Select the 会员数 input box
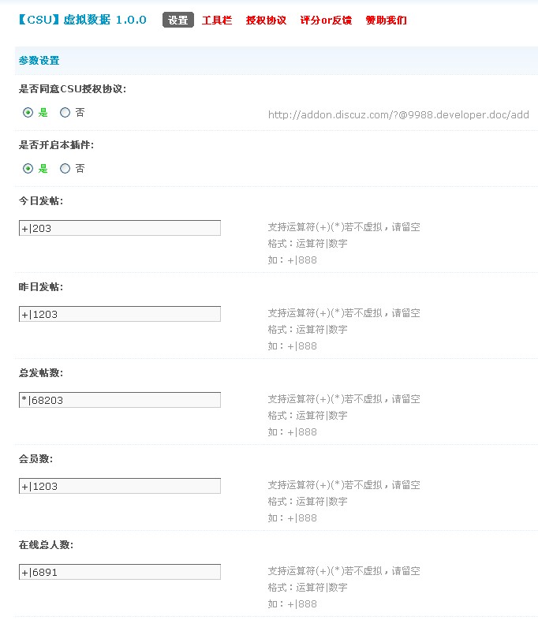Image resolution: width=538 pixels, height=620 pixels. point(119,486)
